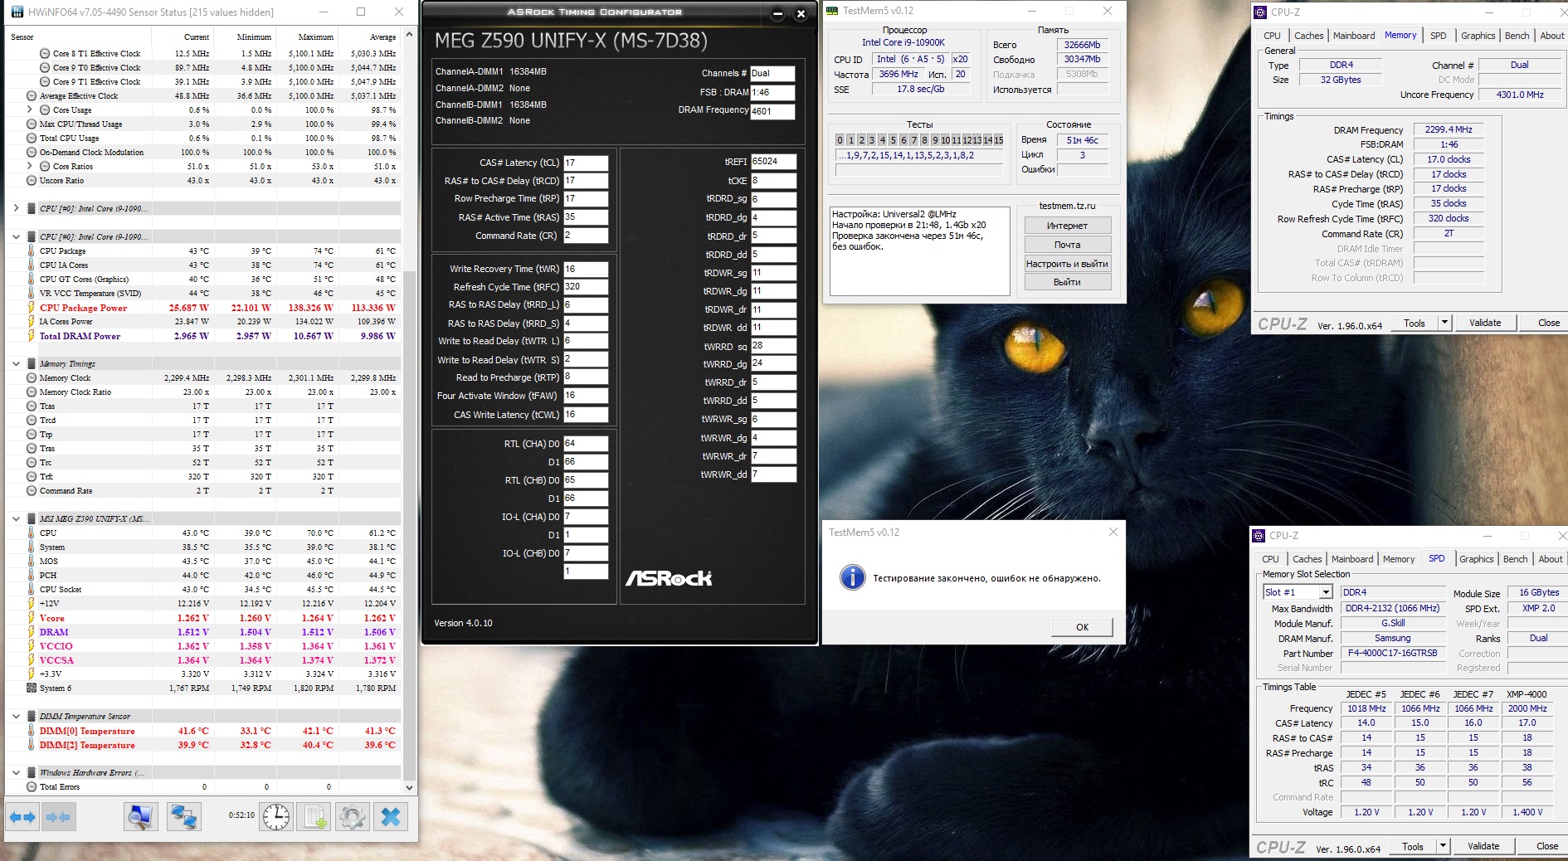Open HWiNFO sensor settings gear icon
The image size is (1568, 861).
pos(352,818)
